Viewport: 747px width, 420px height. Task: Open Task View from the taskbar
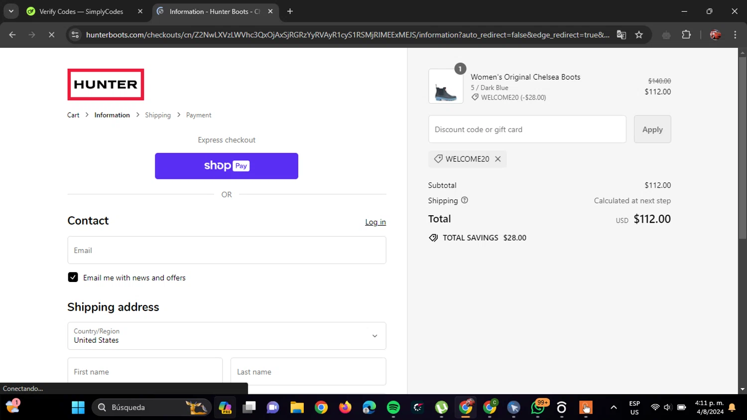pyautogui.click(x=249, y=408)
